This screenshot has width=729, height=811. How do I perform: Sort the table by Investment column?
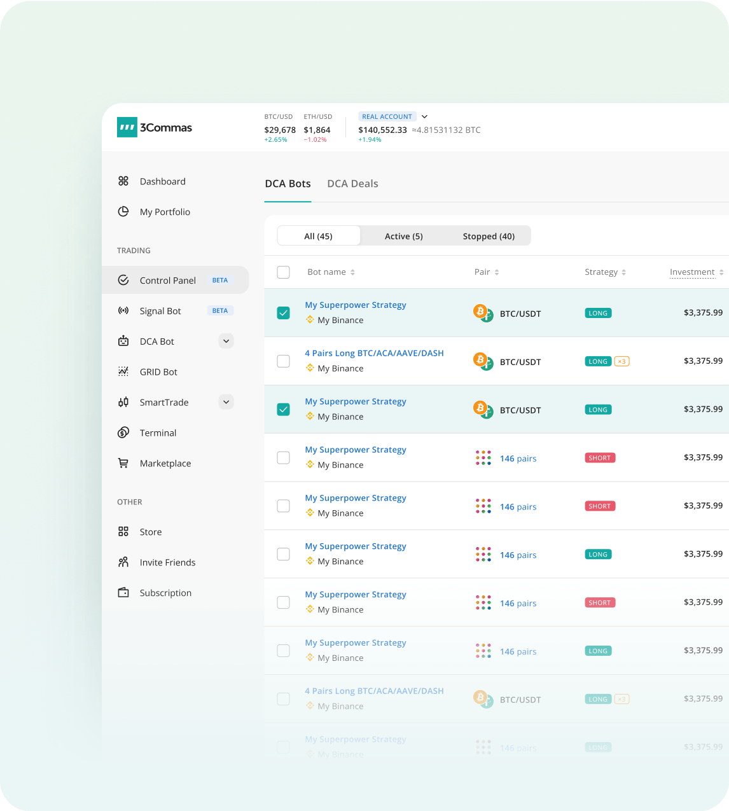pyautogui.click(x=691, y=272)
